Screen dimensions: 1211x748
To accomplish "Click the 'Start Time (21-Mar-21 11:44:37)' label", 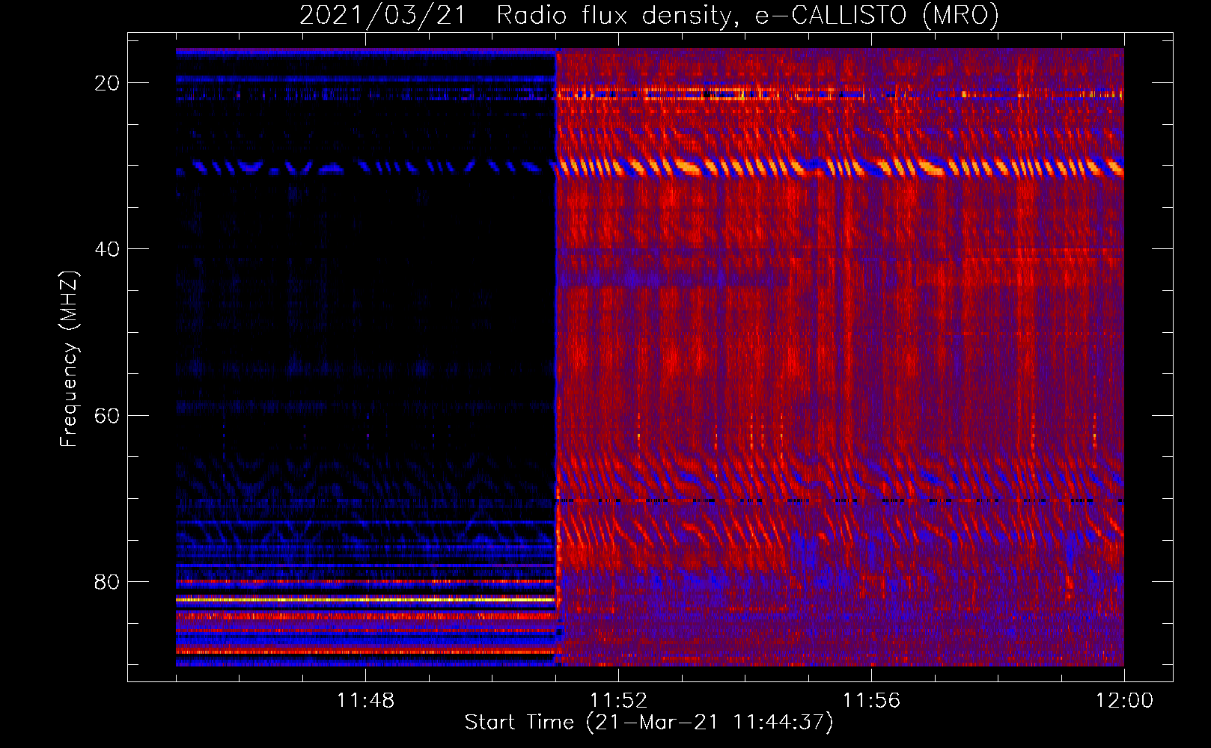I will [x=649, y=723].
